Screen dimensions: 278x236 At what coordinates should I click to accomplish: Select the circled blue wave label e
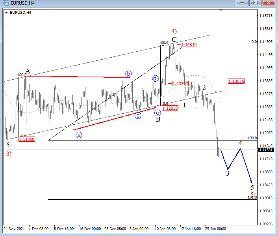(158, 113)
